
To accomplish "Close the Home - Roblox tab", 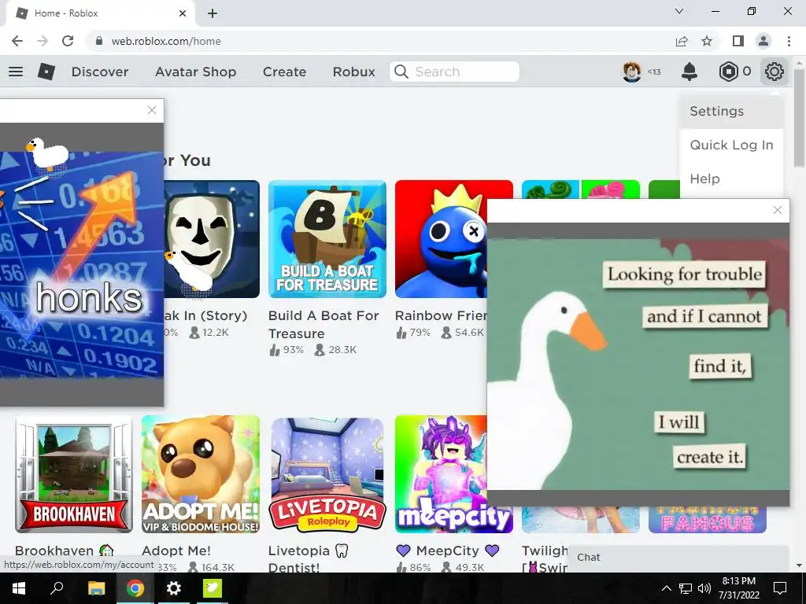I will tap(183, 13).
